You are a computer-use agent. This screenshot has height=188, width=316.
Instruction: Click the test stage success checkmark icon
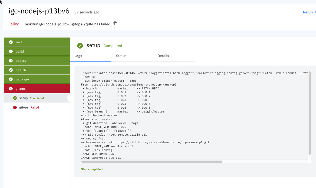[11, 42]
